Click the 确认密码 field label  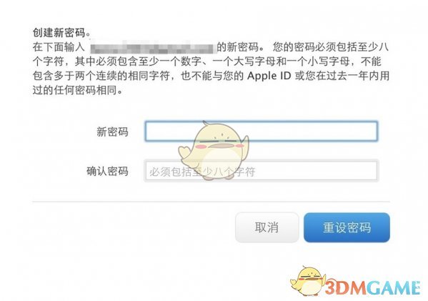click(107, 172)
